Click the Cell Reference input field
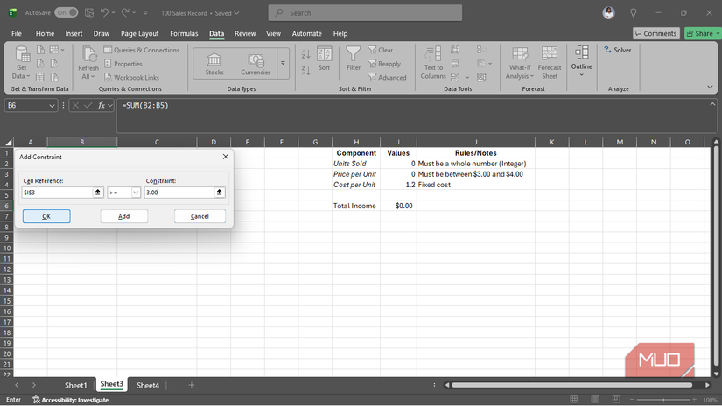This screenshot has width=722, height=406. click(x=57, y=192)
